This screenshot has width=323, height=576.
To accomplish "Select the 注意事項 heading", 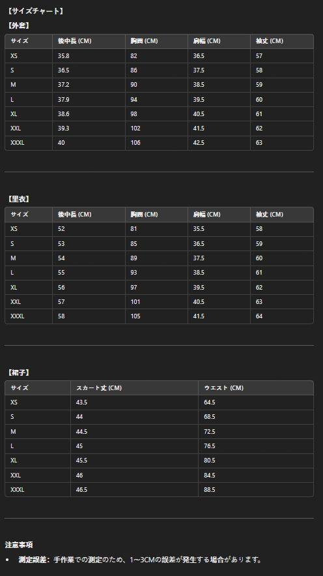I will pos(19,545).
